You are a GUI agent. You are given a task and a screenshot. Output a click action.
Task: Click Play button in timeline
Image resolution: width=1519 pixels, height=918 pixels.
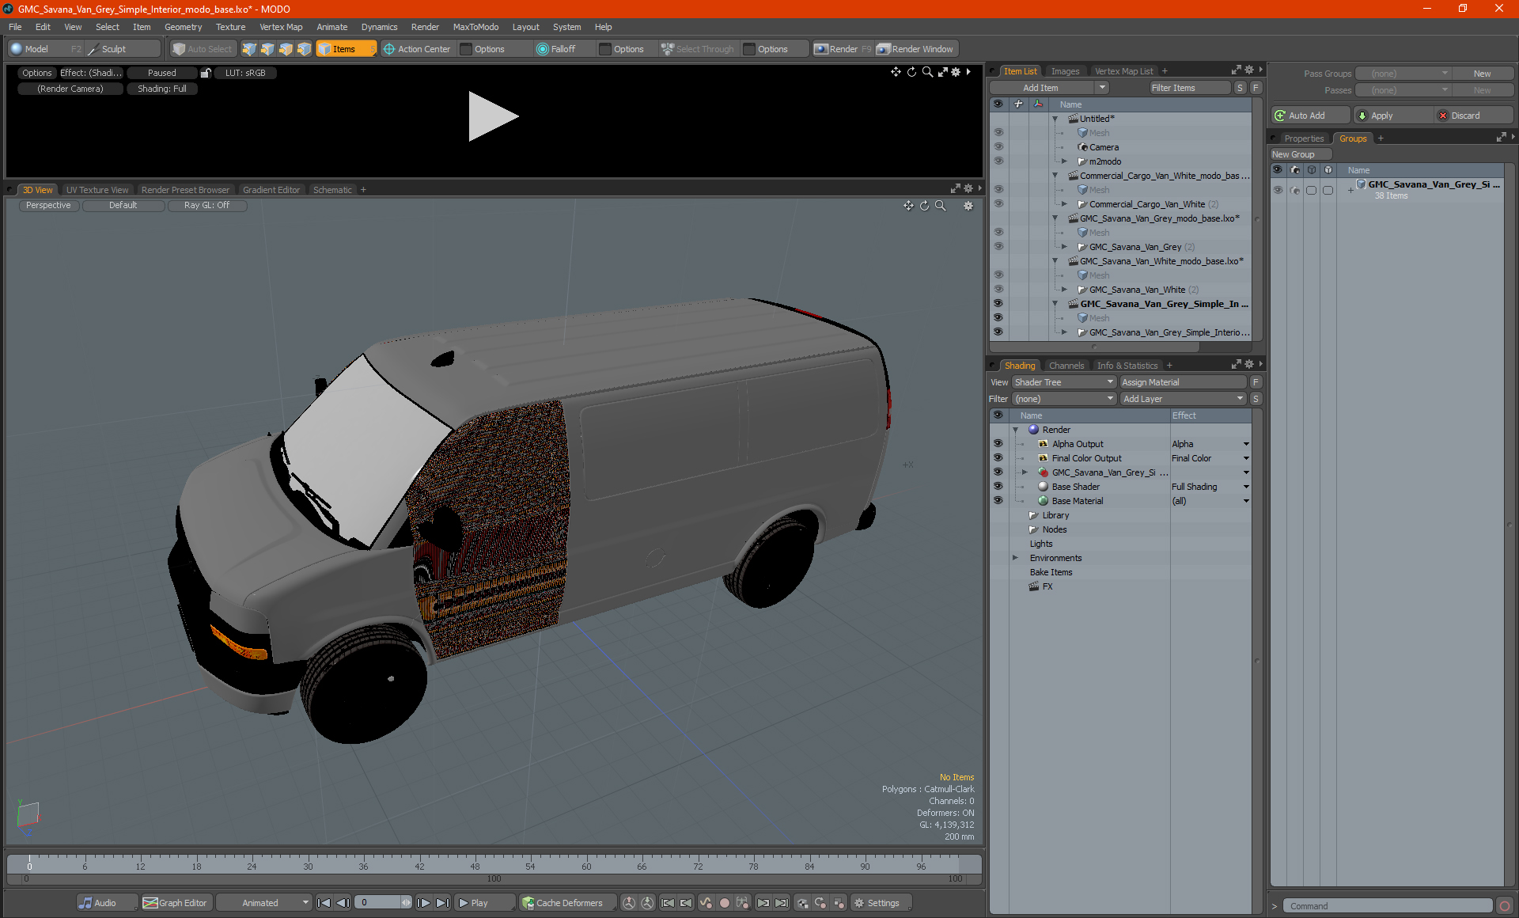tap(484, 903)
